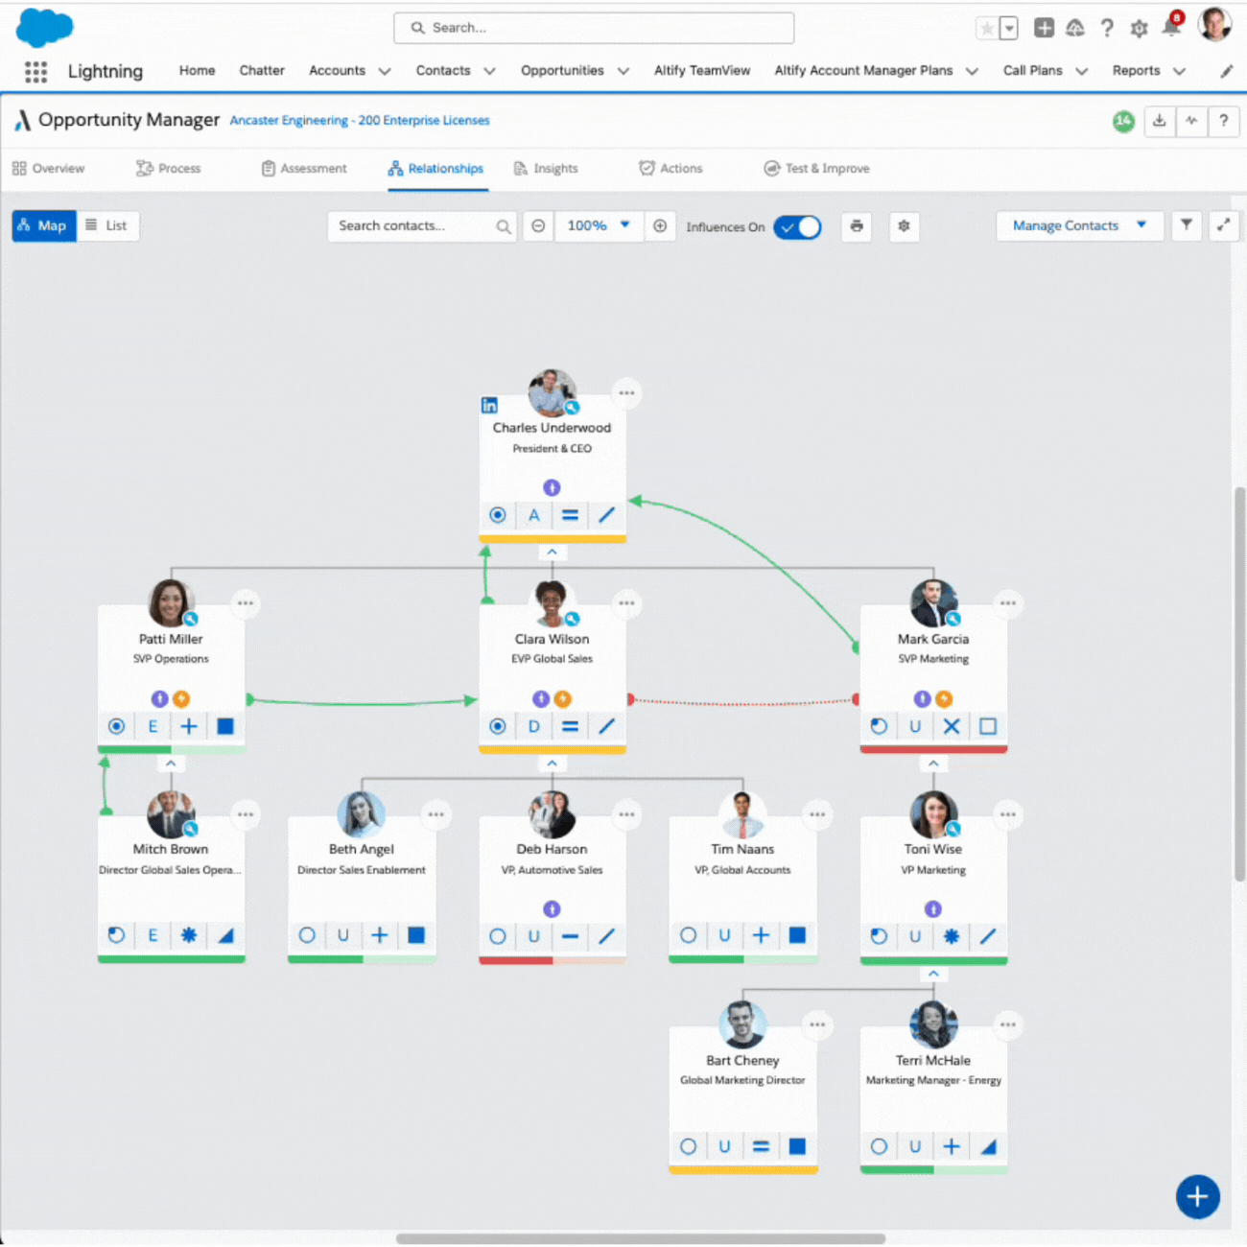
Task: Open the Call Plans chevron
Action: point(1082,71)
